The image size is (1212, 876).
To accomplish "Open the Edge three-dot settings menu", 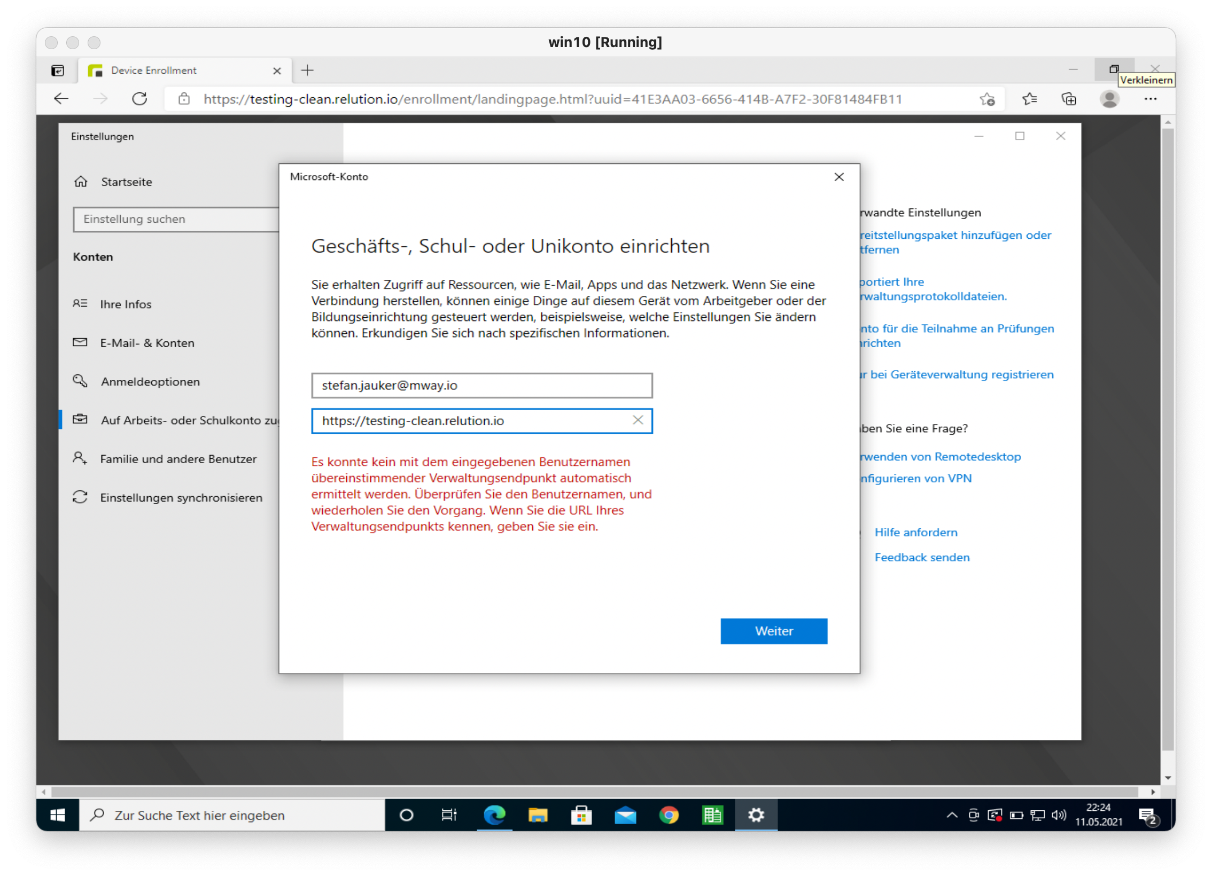I will tap(1150, 99).
